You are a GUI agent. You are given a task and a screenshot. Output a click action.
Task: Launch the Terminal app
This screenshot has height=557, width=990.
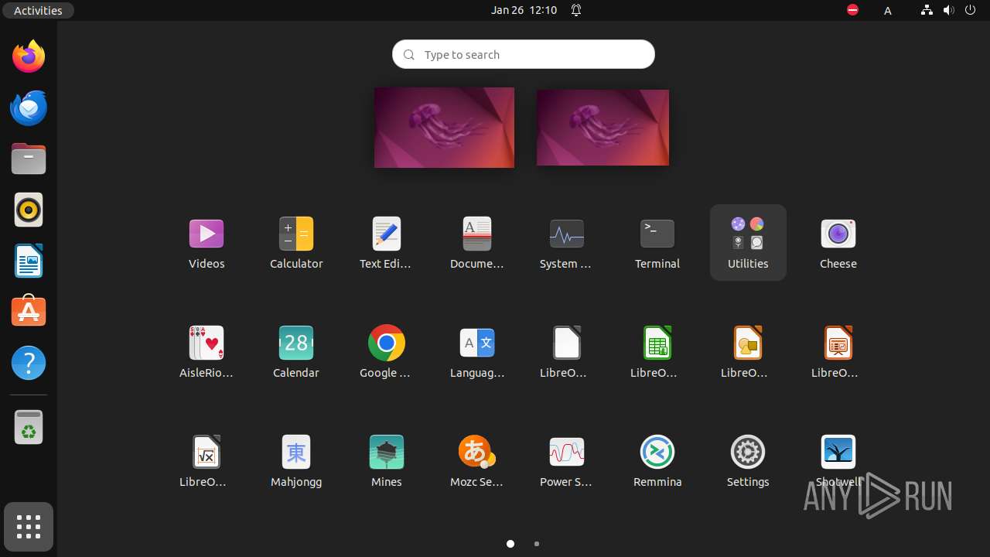(x=657, y=242)
